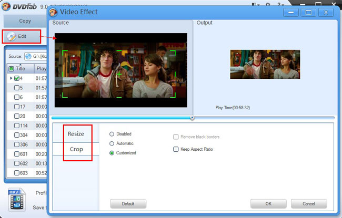Enable Keep Aspect Ratio checkbox
Screen dimensions: 342x218
tap(176, 149)
